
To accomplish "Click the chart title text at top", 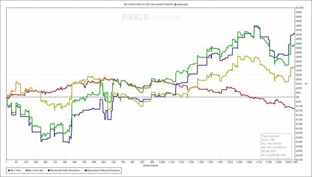I will (156, 4).
